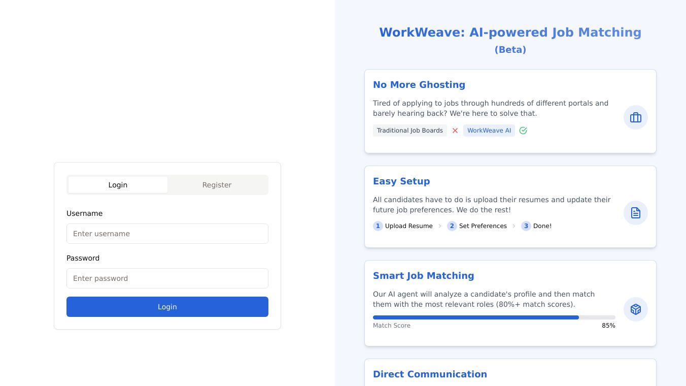Screen dimensions: 686x386
Task: Click the step 2 number badge
Action: pyautogui.click(x=452, y=226)
